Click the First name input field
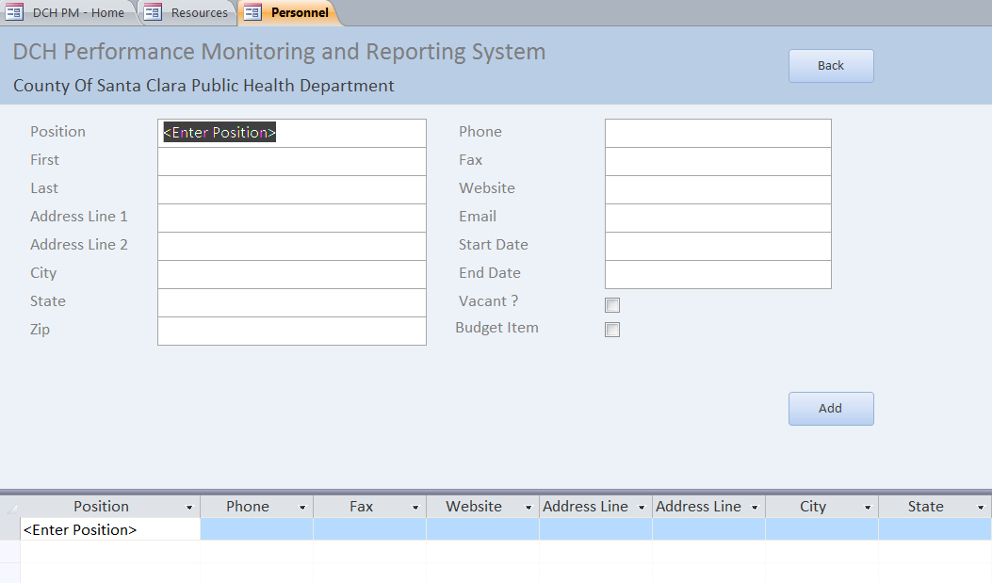 291,161
